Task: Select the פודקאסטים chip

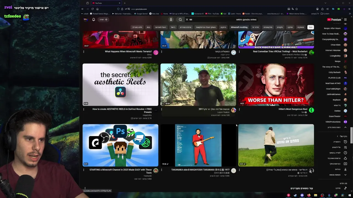Action: [268, 27]
